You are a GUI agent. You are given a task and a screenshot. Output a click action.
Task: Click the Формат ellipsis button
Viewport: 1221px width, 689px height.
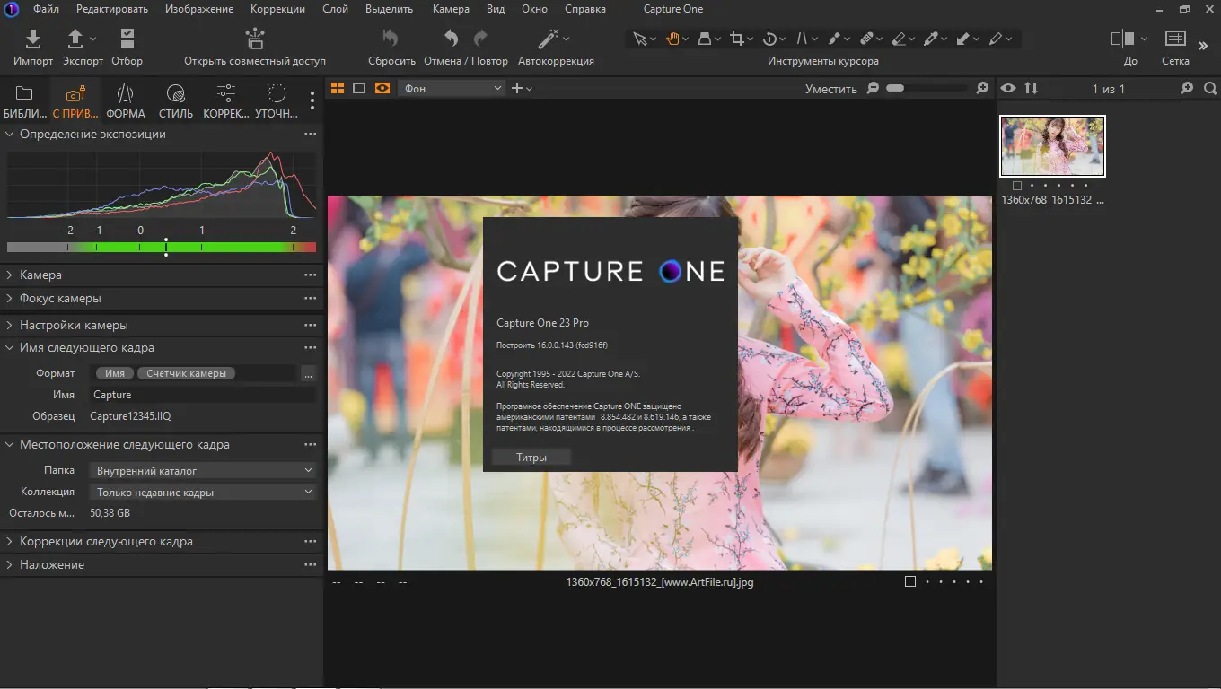[x=308, y=373]
